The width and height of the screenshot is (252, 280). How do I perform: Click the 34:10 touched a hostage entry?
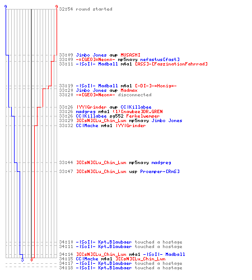[120, 242]
